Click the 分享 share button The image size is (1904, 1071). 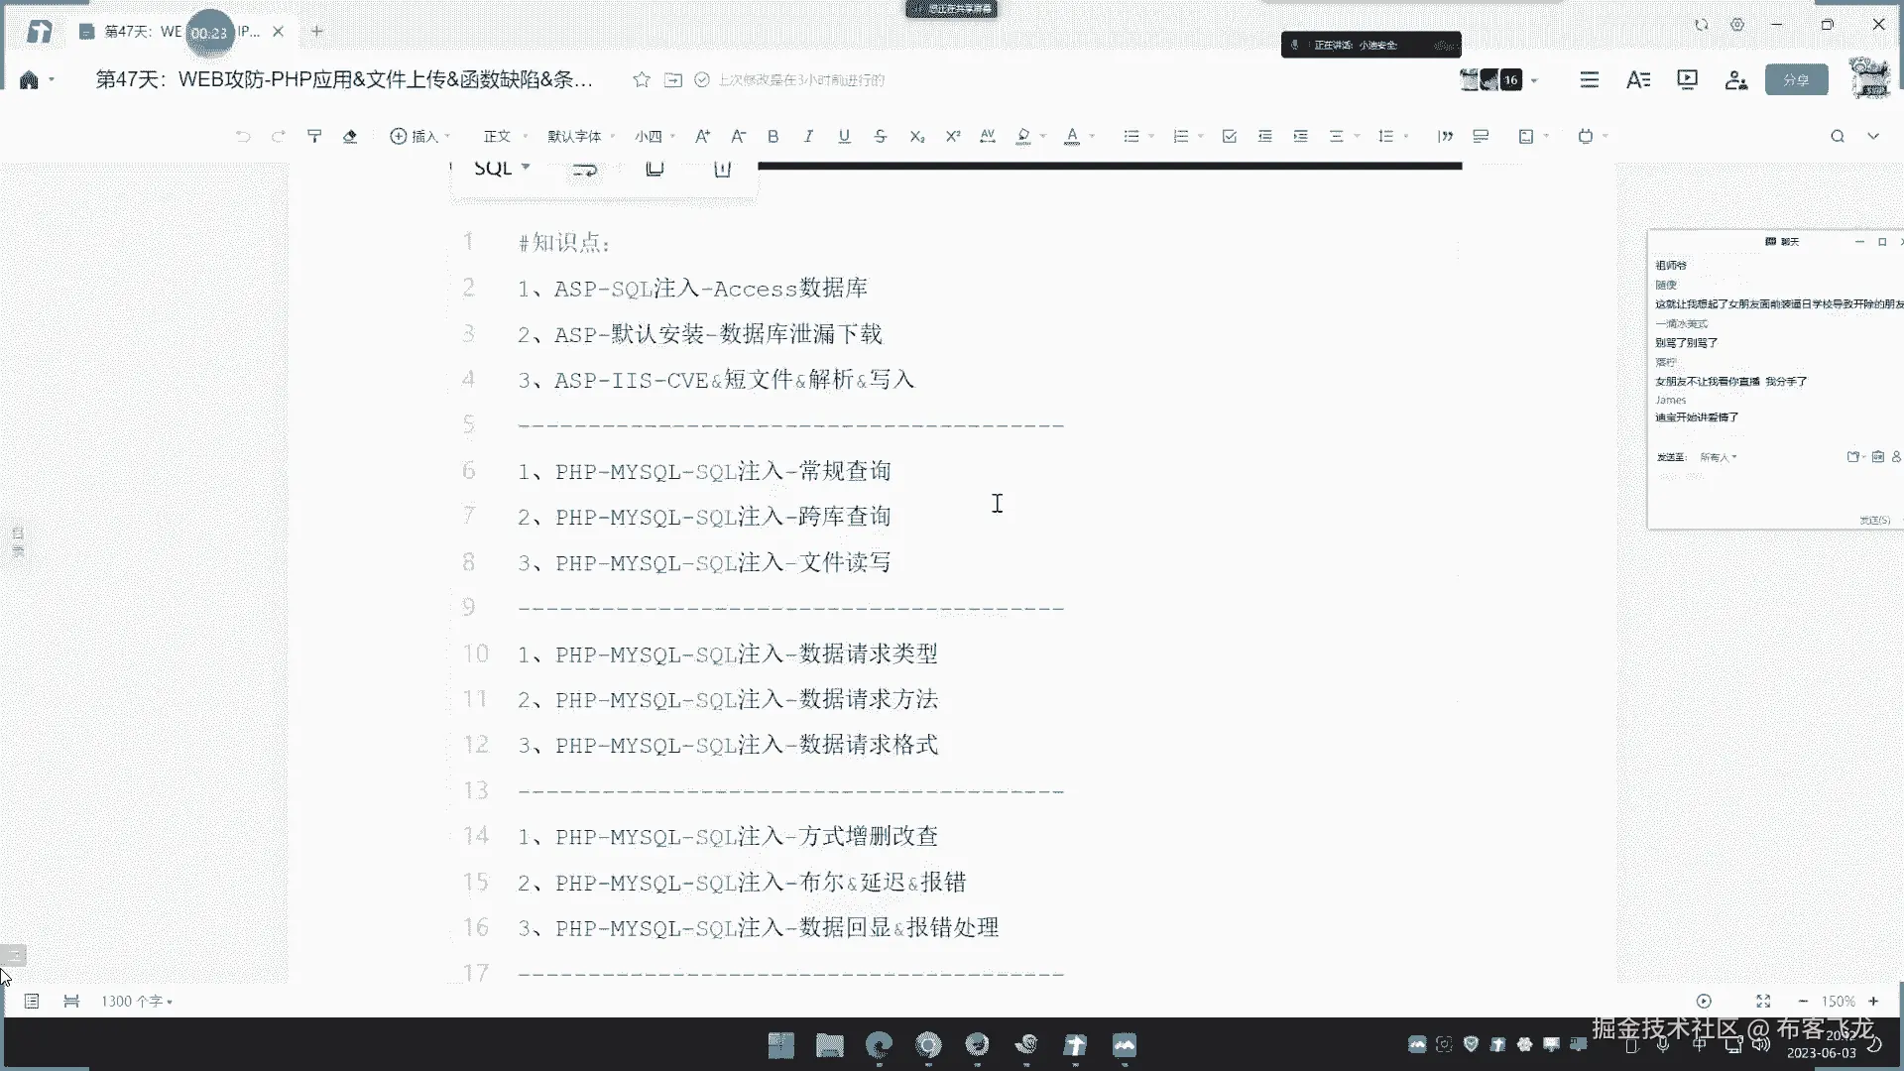1796,79
